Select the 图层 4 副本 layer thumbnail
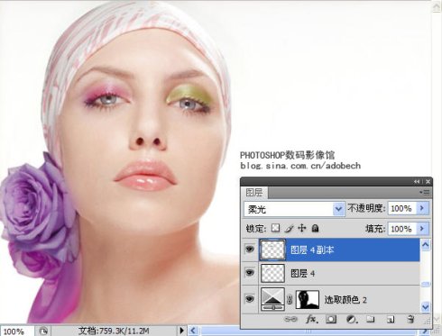 click(272, 250)
